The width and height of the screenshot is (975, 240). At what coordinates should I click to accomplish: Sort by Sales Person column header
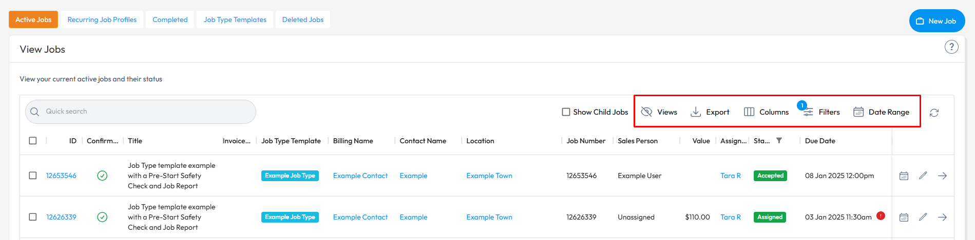(638, 141)
